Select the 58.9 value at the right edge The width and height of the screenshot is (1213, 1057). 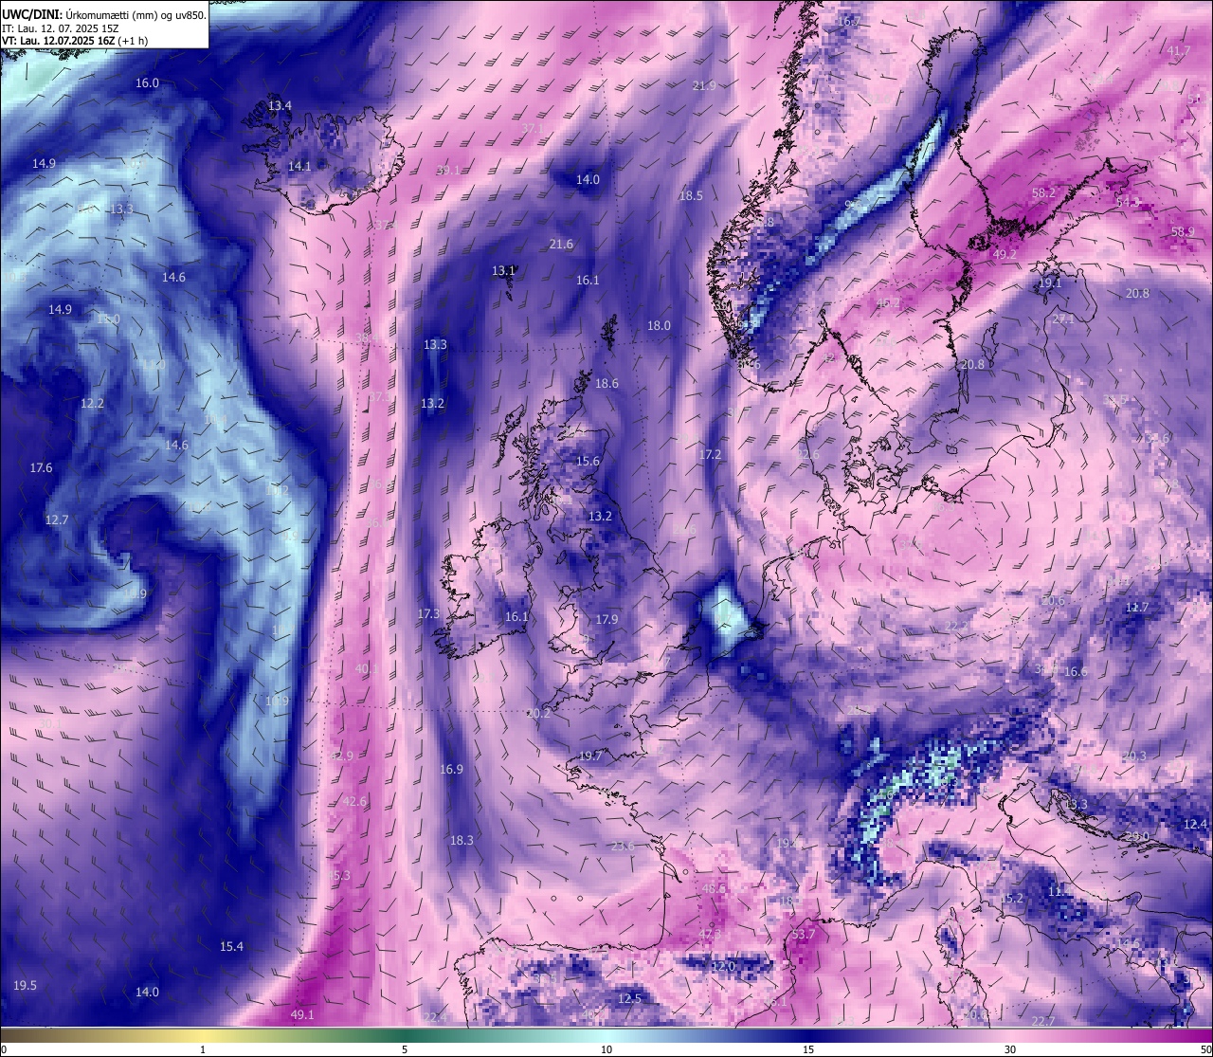1183,232
